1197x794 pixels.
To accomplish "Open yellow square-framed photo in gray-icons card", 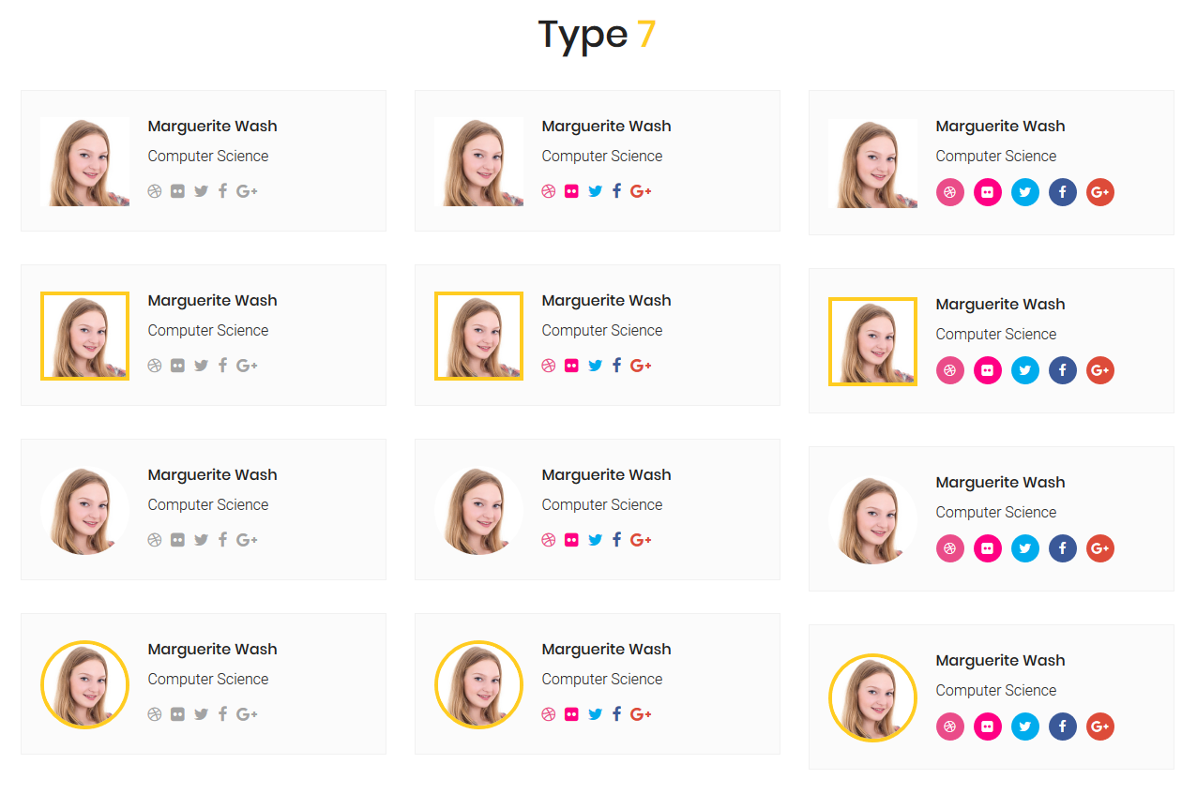I will click(x=84, y=336).
